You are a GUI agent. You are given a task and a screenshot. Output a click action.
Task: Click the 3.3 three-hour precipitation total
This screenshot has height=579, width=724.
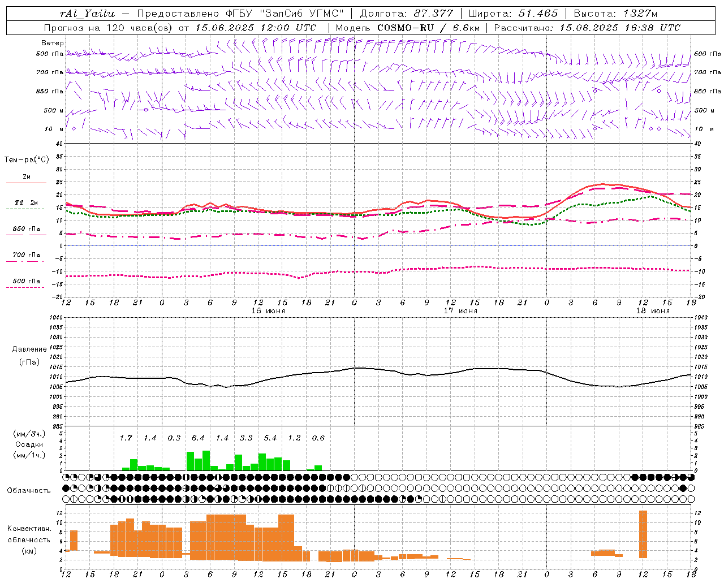246,438
